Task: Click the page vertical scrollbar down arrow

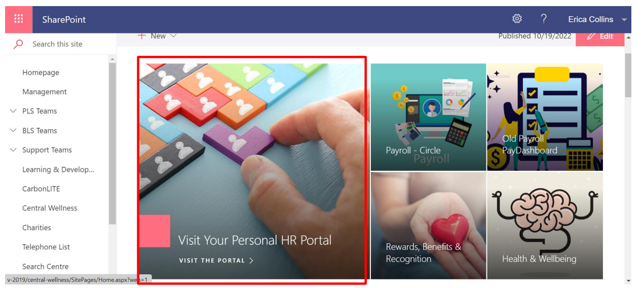Action: tap(628, 280)
